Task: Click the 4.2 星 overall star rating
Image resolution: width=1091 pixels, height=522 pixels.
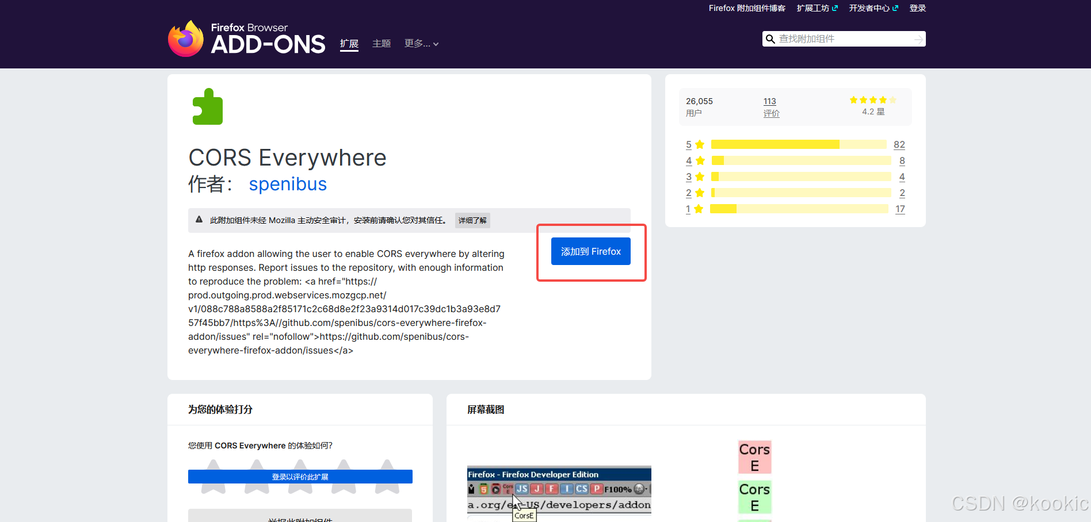Action: (873, 106)
